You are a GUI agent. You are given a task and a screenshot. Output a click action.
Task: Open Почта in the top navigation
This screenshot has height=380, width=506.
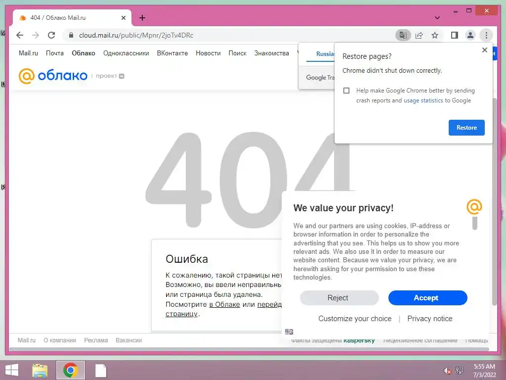(x=54, y=53)
